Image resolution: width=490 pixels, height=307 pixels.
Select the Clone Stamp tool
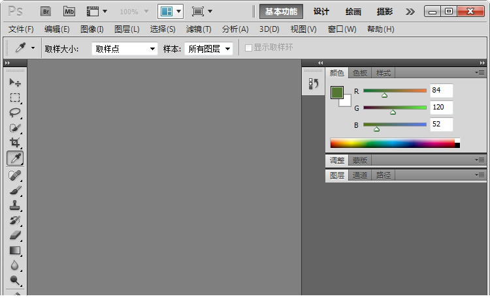[14, 205]
